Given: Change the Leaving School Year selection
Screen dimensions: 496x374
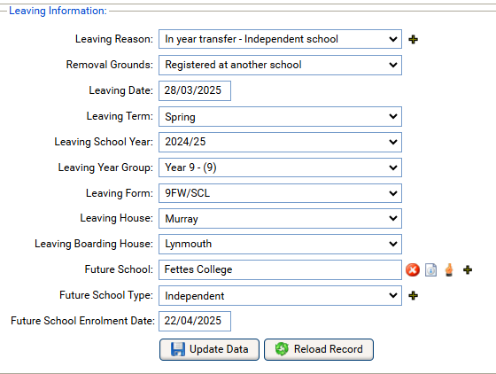Looking at the screenshot, I should [x=280, y=142].
